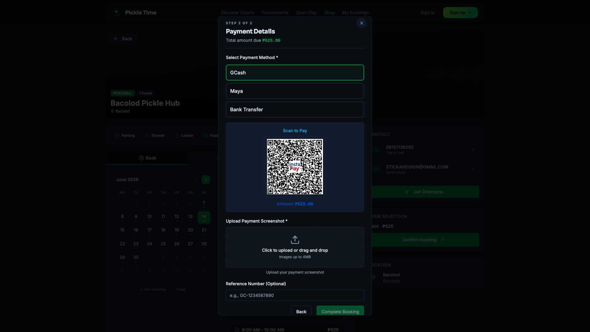590x332 pixels.
Task: Go to next month in calendar
Action: [x=206, y=180]
